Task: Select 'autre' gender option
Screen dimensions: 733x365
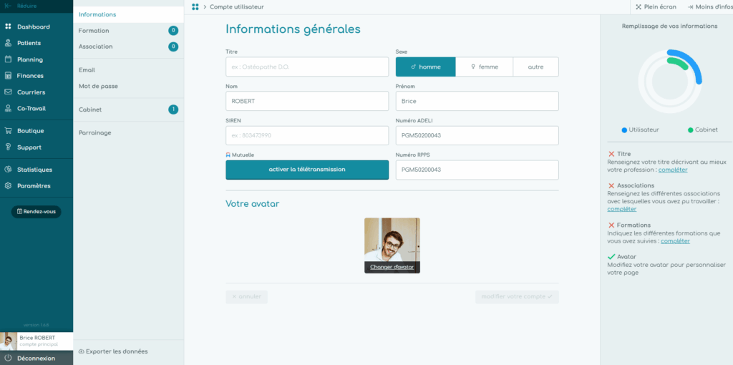Action: click(x=535, y=67)
